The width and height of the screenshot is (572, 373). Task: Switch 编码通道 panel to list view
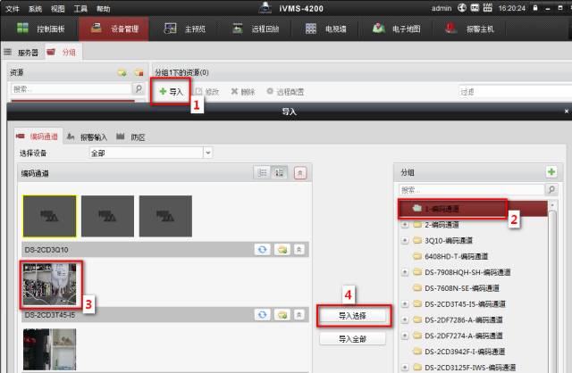point(263,171)
